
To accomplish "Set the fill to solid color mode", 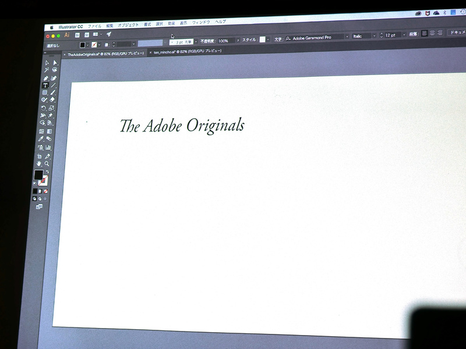I will 35,191.
